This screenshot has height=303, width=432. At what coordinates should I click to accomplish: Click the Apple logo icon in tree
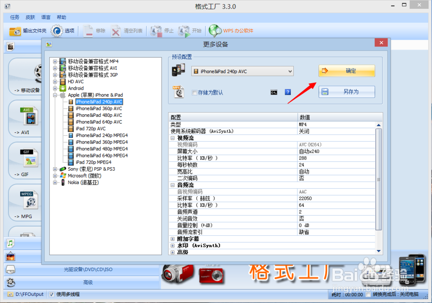(63, 95)
